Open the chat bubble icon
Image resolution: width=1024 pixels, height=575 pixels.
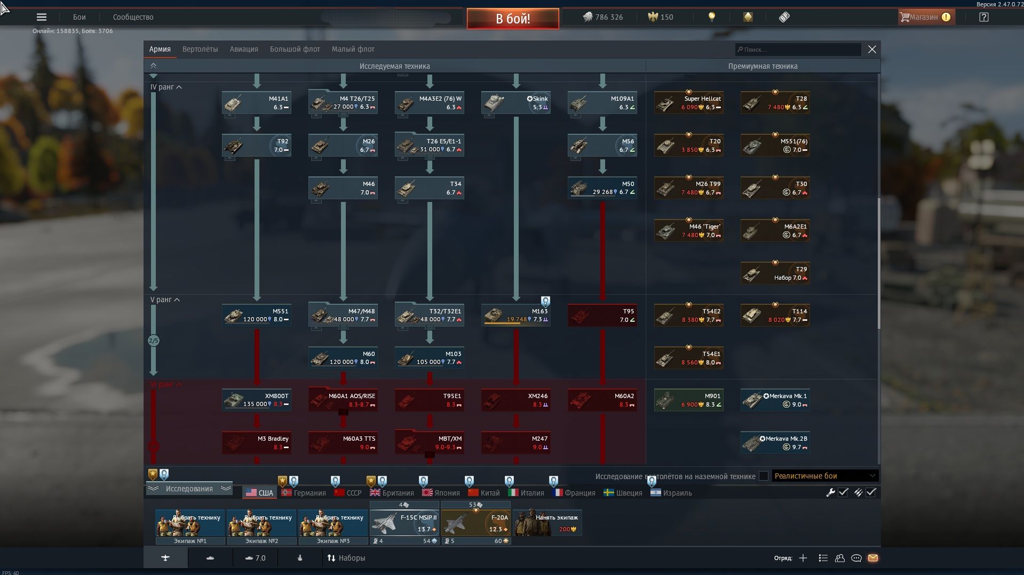pyautogui.click(x=856, y=558)
